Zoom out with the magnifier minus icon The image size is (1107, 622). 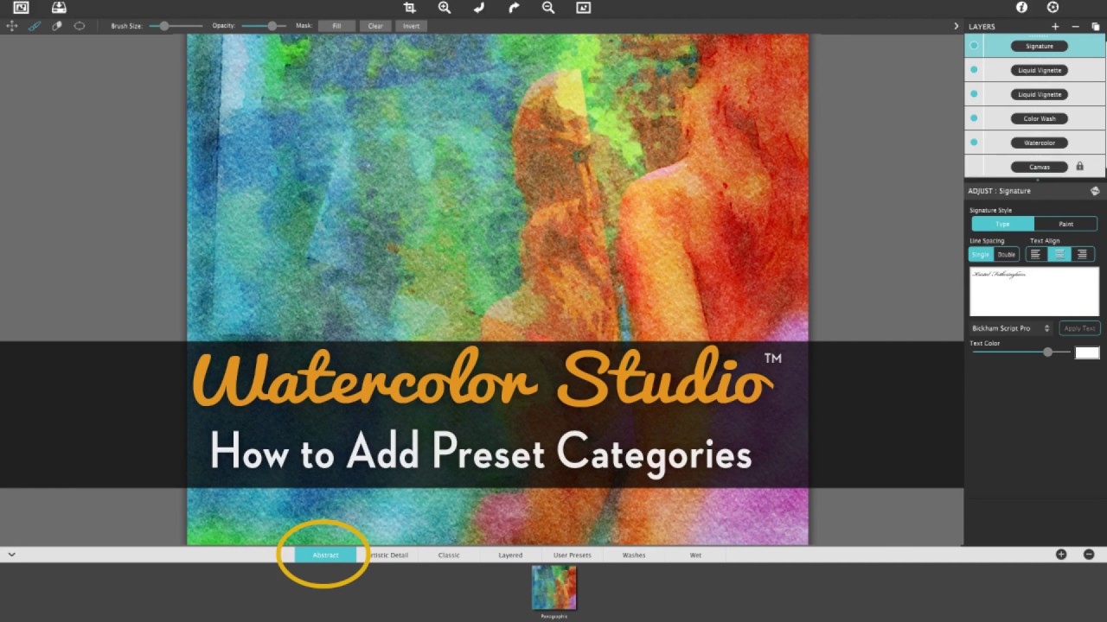point(548,8)
